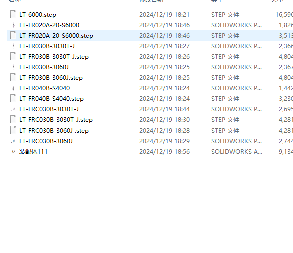This screenshot has width=293, height=253.
Task: Select the LT-FR030B-3060J.step file name
Action: click(51, 78)
